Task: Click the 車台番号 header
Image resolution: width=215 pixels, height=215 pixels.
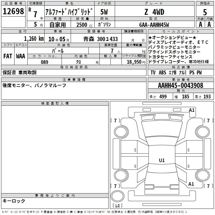Action: tap(181, 80)
